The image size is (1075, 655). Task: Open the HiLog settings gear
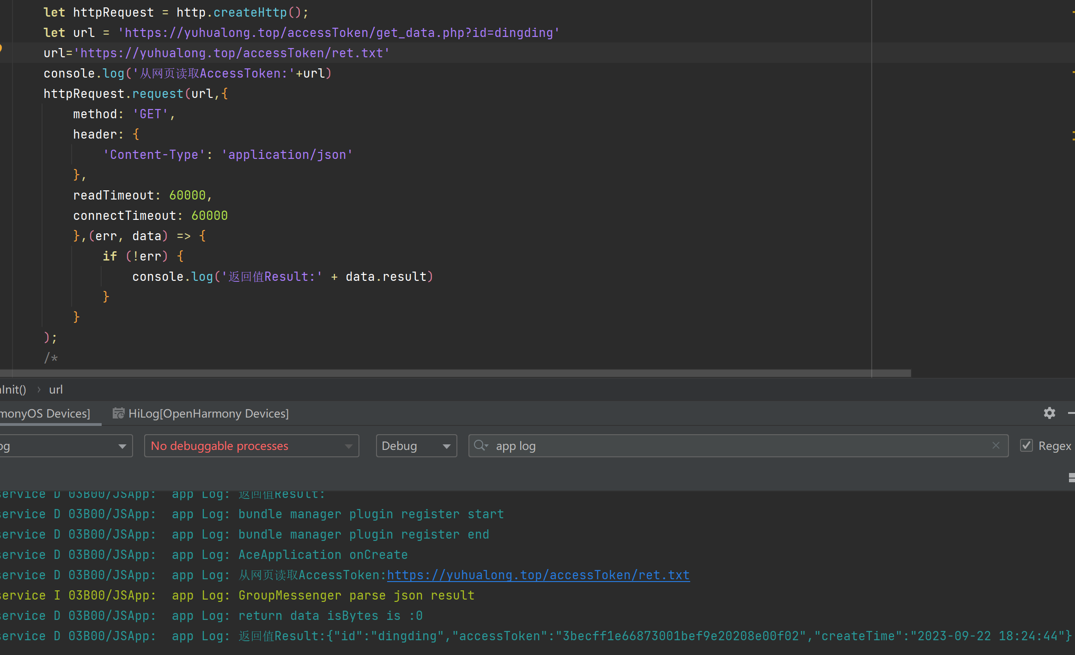click(1049, 413)
